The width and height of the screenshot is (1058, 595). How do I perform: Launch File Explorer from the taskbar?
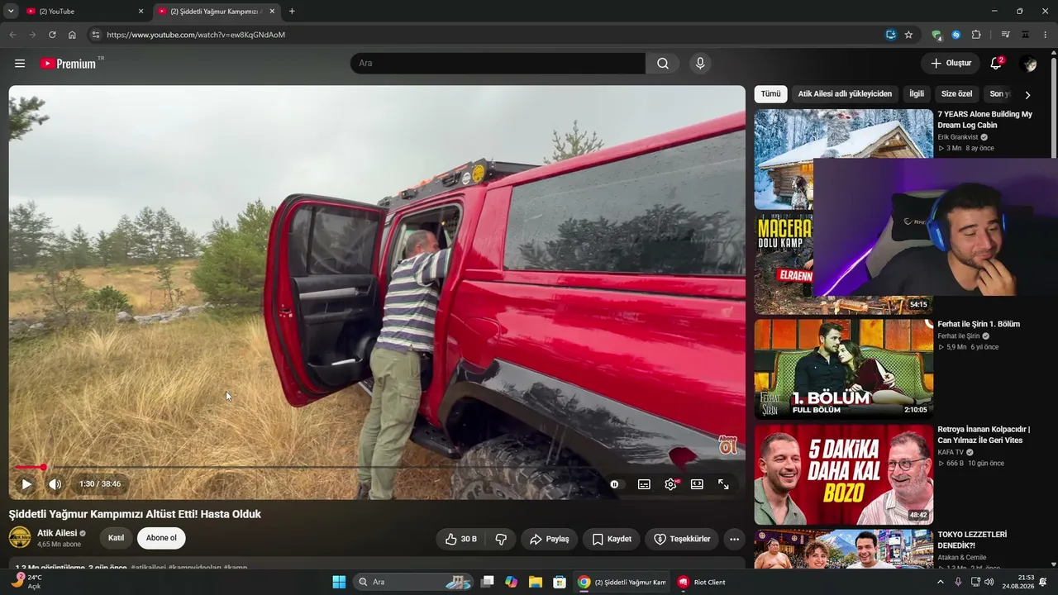(x=535, y=582)
